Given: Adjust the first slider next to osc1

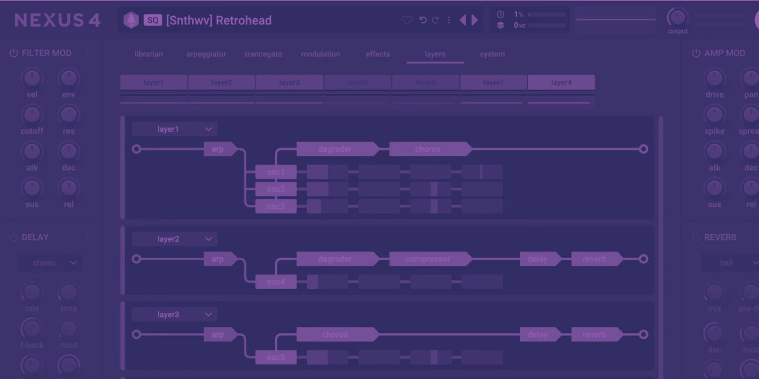Looking at the screenshot, I should click(328, 172).
